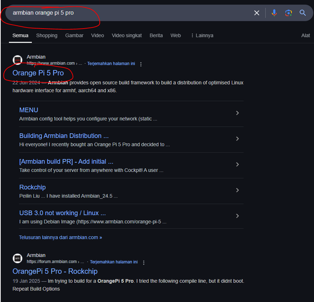
Task: Open three-dot options for forum.armbian.com result
Action: pyautogui.click(x=144, y=263)
